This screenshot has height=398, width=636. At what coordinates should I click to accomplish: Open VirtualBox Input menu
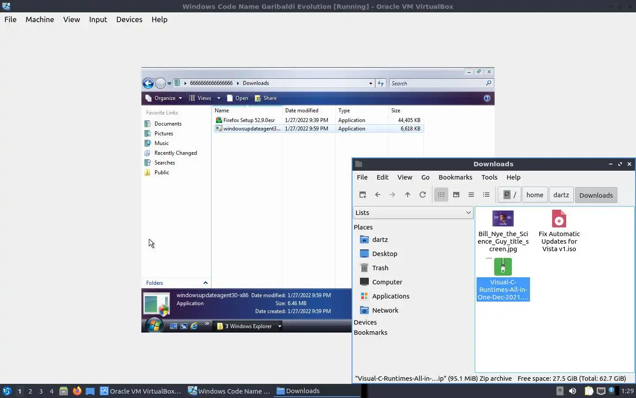(x=98, y=19)
